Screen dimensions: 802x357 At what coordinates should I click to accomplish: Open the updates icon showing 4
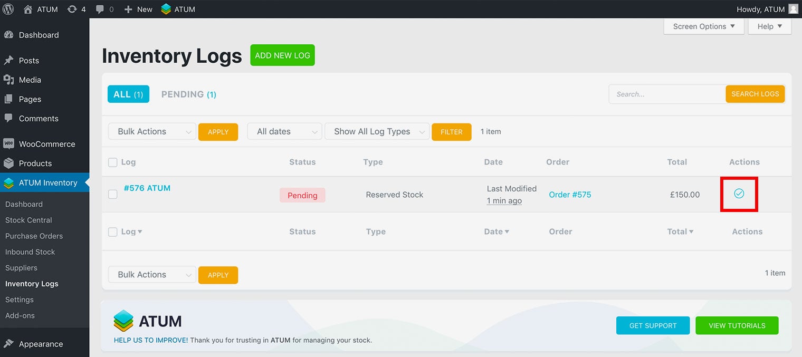pos(72,9)
